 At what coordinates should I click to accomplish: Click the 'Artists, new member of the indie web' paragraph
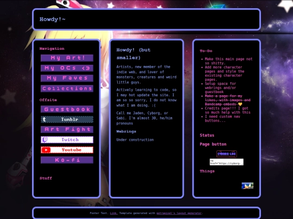coord(146,75)
